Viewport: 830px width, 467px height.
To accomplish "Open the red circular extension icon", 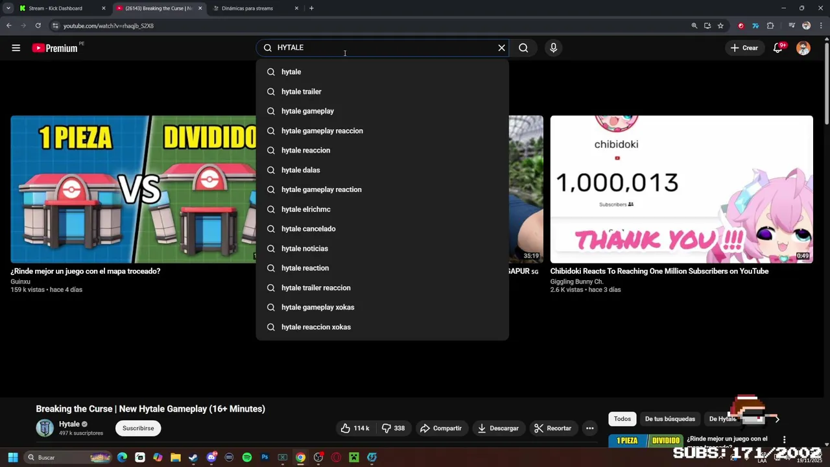I will [x=741, y=26].
